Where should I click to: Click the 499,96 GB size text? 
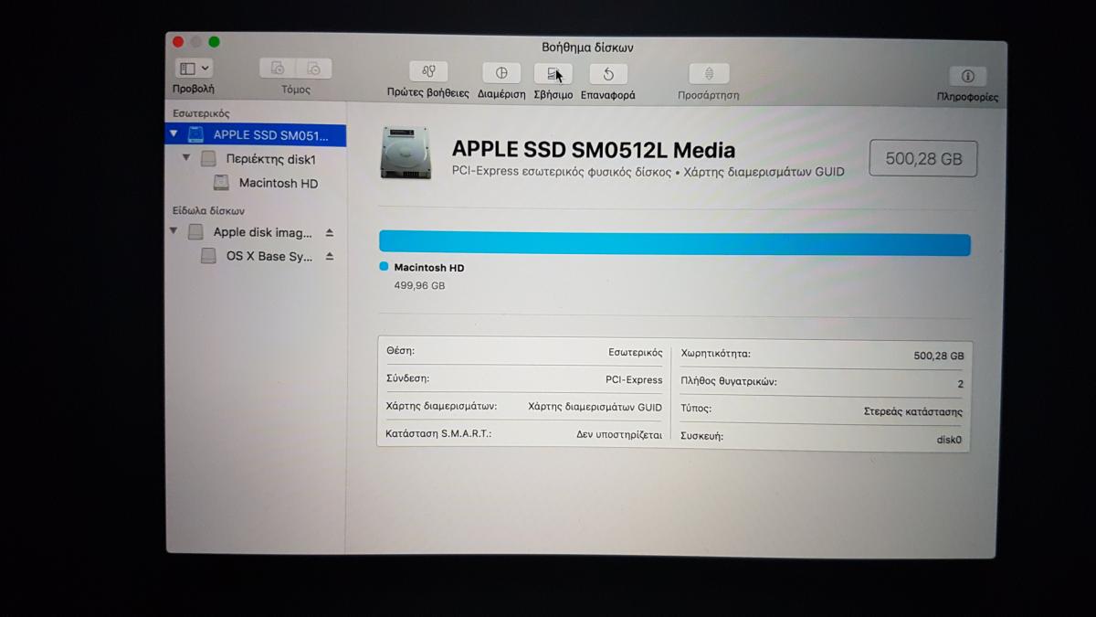tap(419, 285)
